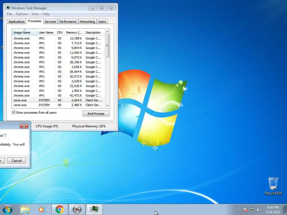Sort by Memory column header
Image resolution: width=287 pixels, height=215 pixels.
click(74, 32)
